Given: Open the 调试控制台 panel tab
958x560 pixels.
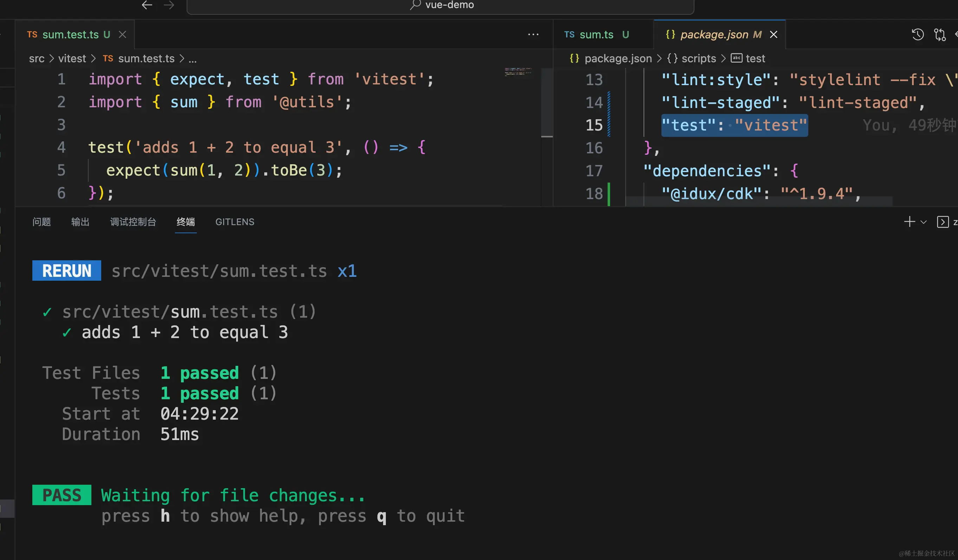Looking at the screenshot, I should [x=133, y=222].
